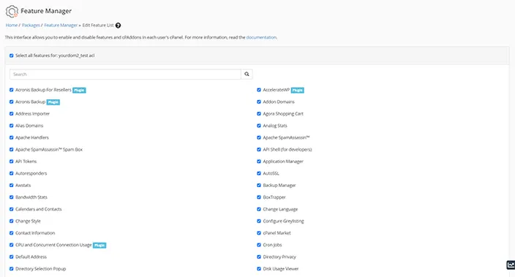Viewport: 515px width, 277px height.
Task: Click the Plugin badge beside CPU and Concurrent Connection Usage
Action: tap(99, 245)
